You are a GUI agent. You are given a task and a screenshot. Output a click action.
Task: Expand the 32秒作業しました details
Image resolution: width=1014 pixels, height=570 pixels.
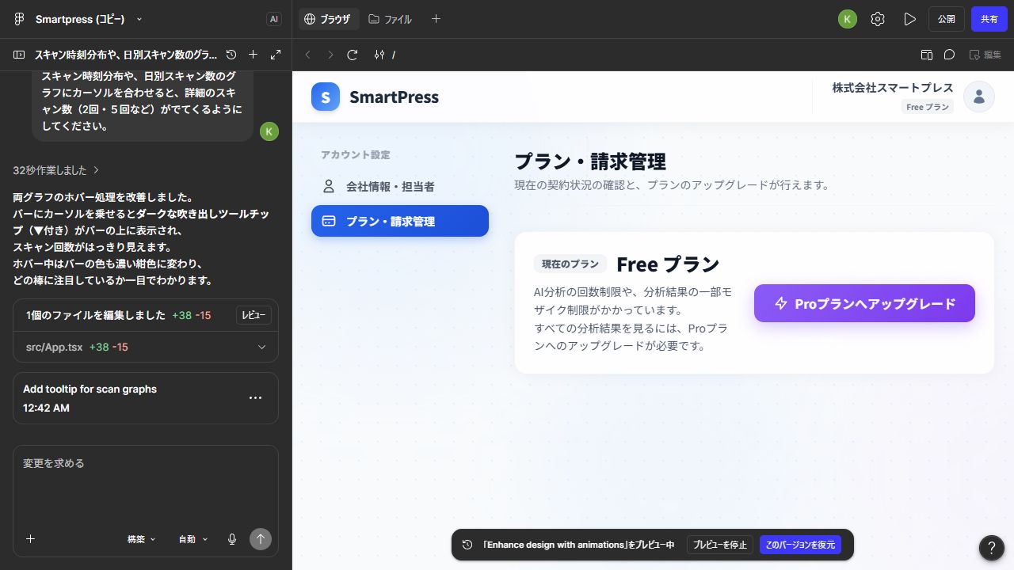(56, 170)
